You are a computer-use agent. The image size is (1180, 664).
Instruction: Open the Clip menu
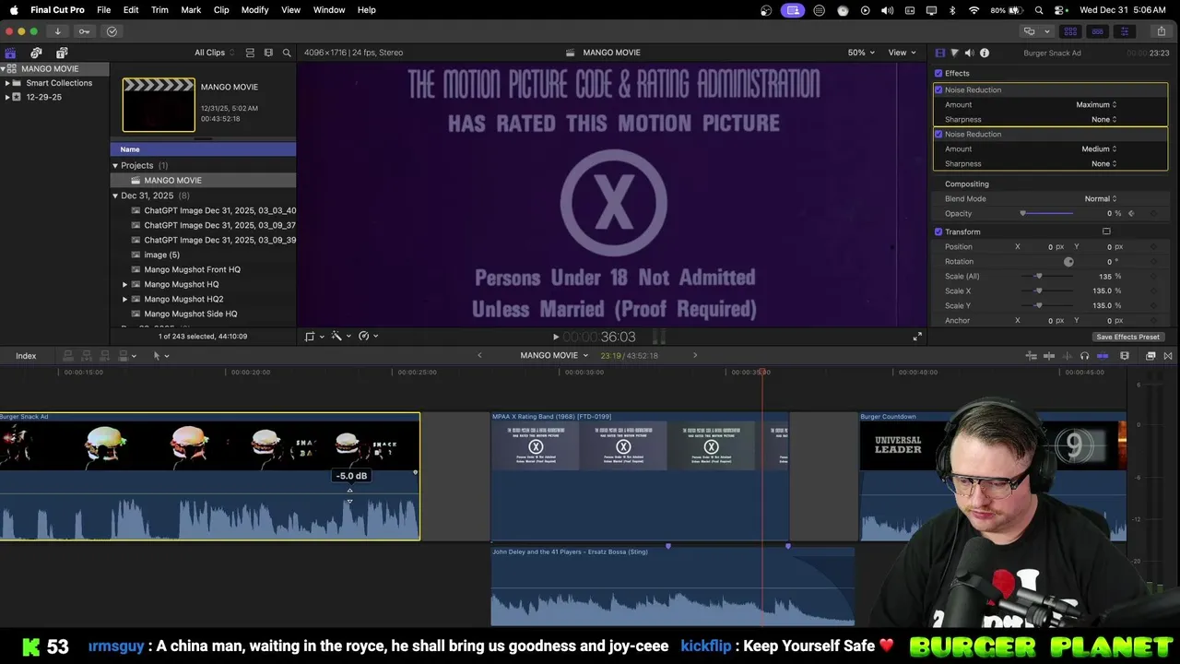[x=221, y=10]
